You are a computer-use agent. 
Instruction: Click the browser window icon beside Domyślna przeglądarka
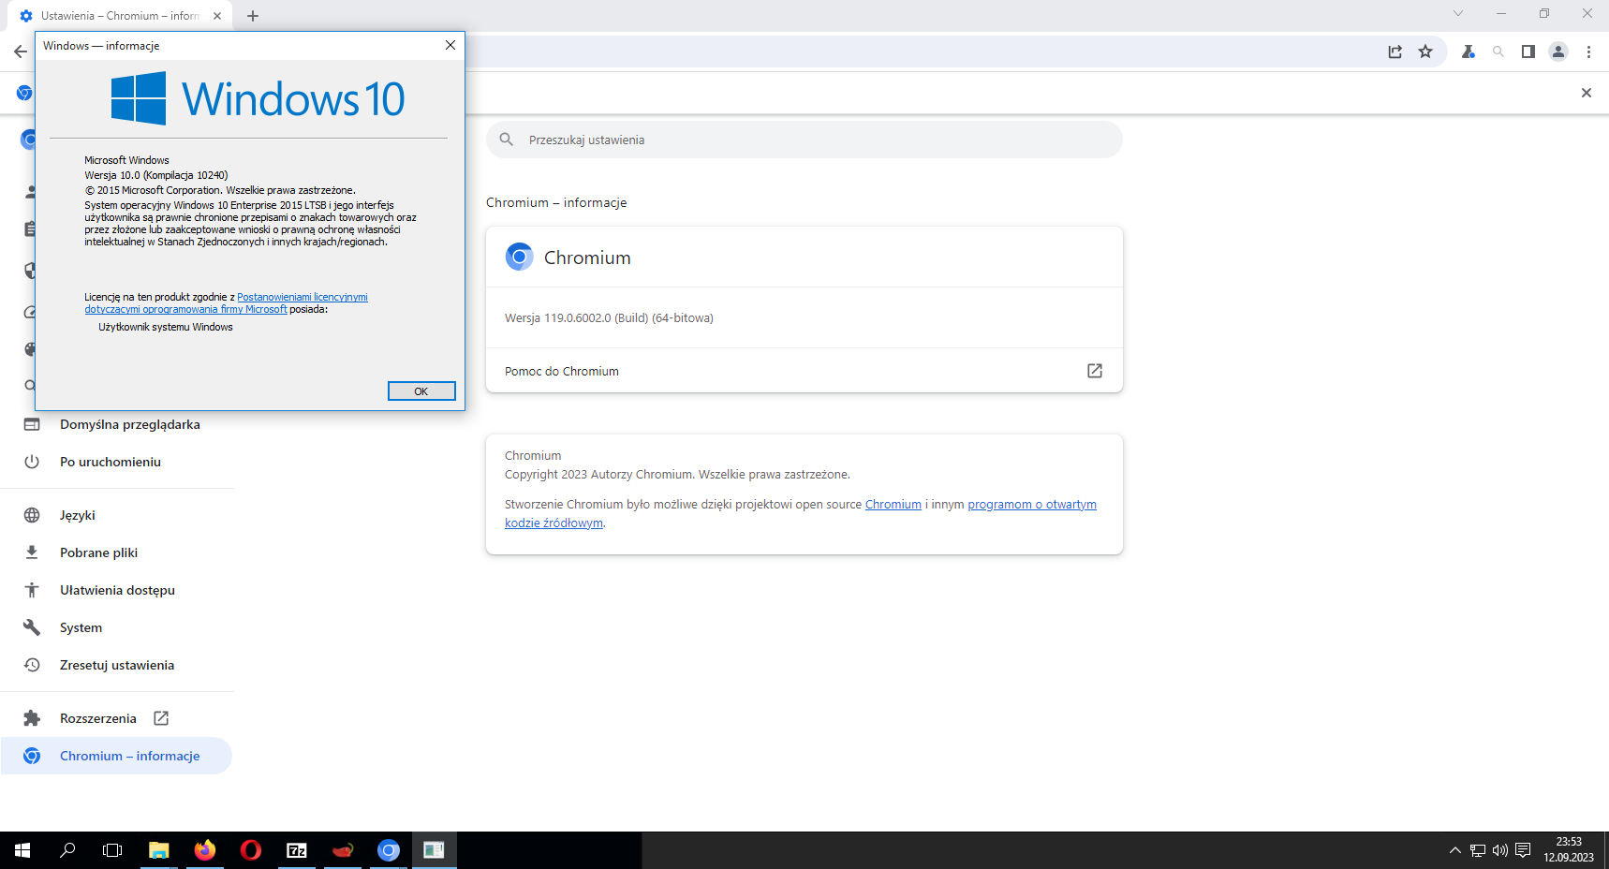coord(32,424)
